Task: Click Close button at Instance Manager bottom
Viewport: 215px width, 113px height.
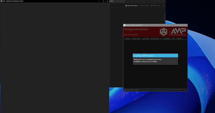Action: [x=184, y=90]
